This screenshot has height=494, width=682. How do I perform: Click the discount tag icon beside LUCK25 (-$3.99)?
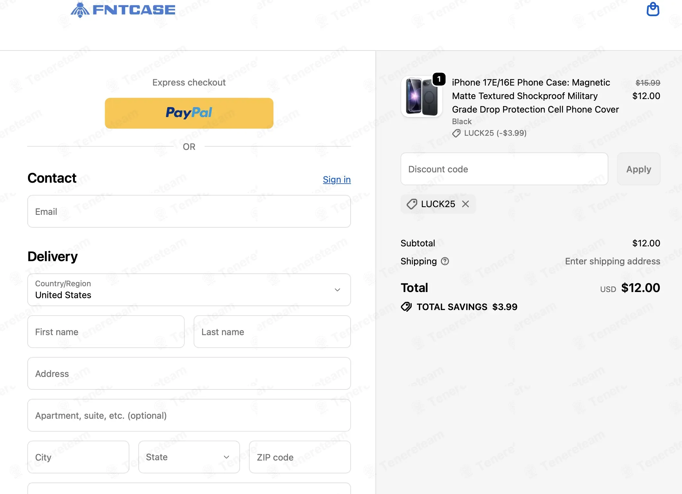tap(456, 133)
